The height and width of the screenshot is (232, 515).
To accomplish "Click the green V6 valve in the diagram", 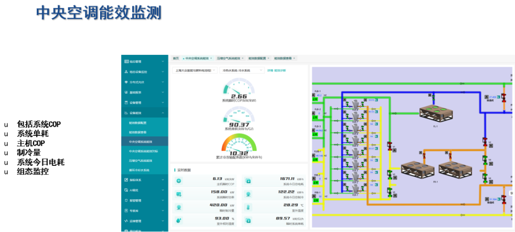I will [484, 178].
